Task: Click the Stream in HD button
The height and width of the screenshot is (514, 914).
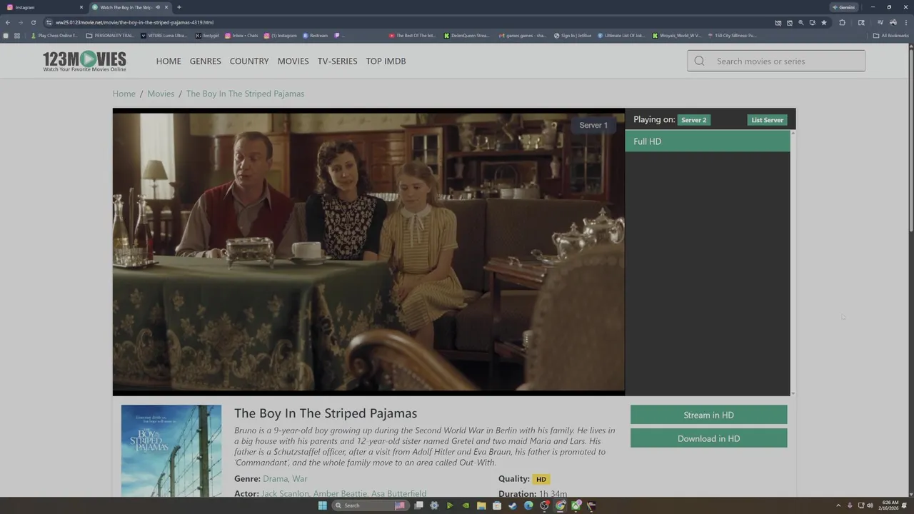Action: click(709, 415)
